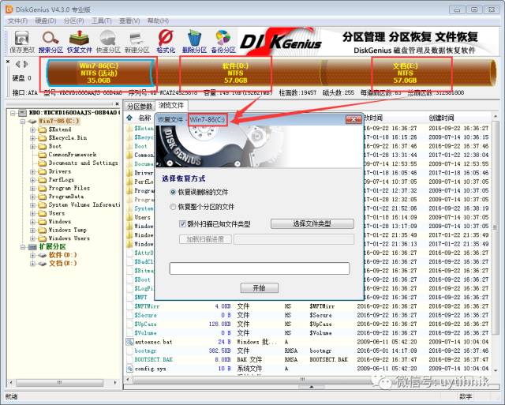This screenshot has width=505, height=405.
Task: Select config.sys file icon in list
Action: (129, 368)
